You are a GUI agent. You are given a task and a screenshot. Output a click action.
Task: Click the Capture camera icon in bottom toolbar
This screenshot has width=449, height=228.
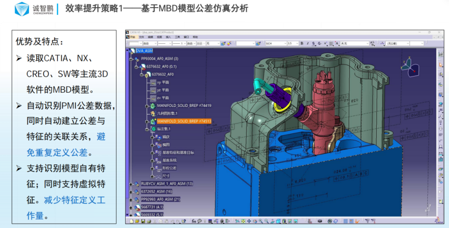(320, 221)
